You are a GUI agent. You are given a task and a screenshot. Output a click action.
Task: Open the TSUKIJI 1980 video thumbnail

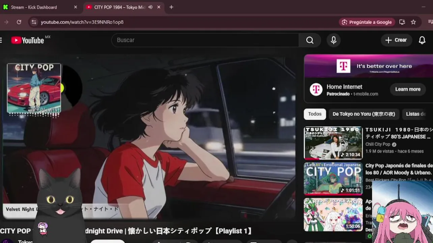click(333, 143)
